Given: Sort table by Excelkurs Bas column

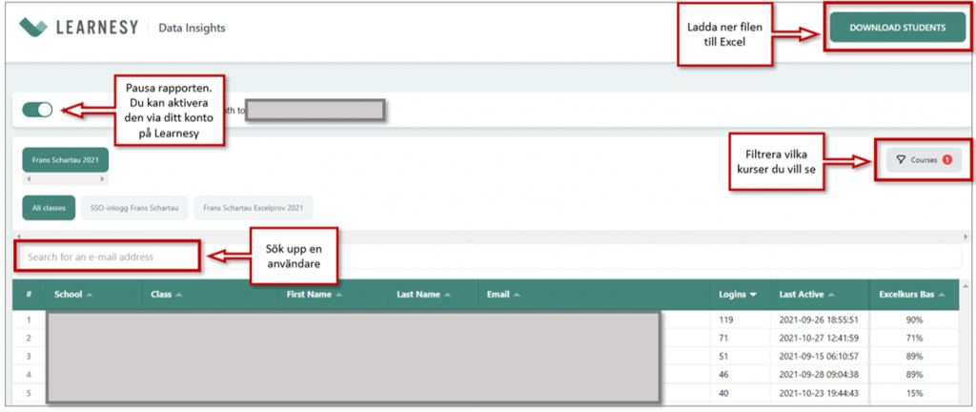Looking at the screenshot, I should [912, 295].
